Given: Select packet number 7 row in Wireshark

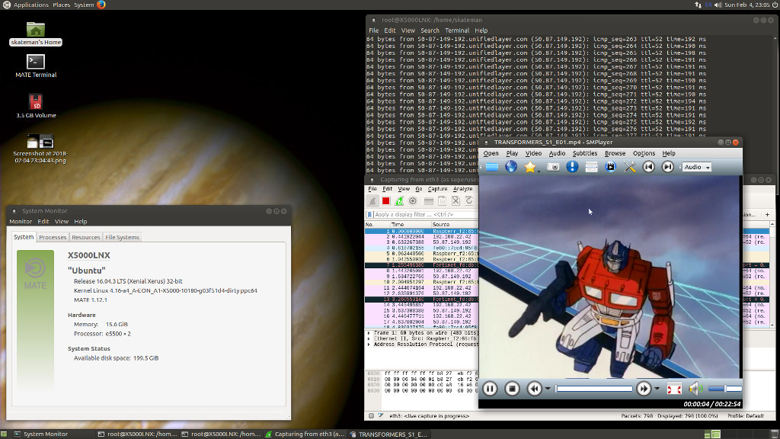Looking at the screenshot, I should (x=421, y=265).
